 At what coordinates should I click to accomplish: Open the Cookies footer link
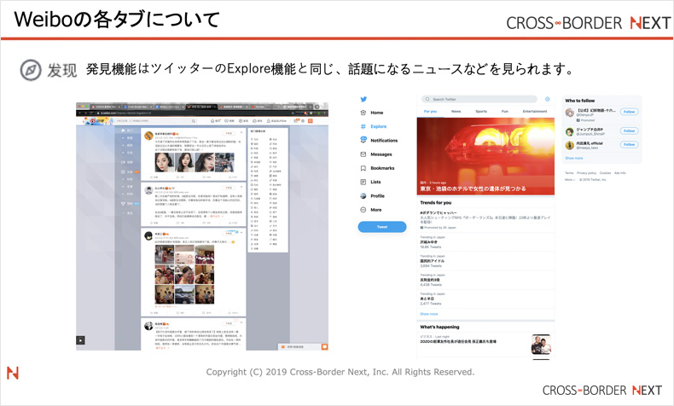(605, 173)
